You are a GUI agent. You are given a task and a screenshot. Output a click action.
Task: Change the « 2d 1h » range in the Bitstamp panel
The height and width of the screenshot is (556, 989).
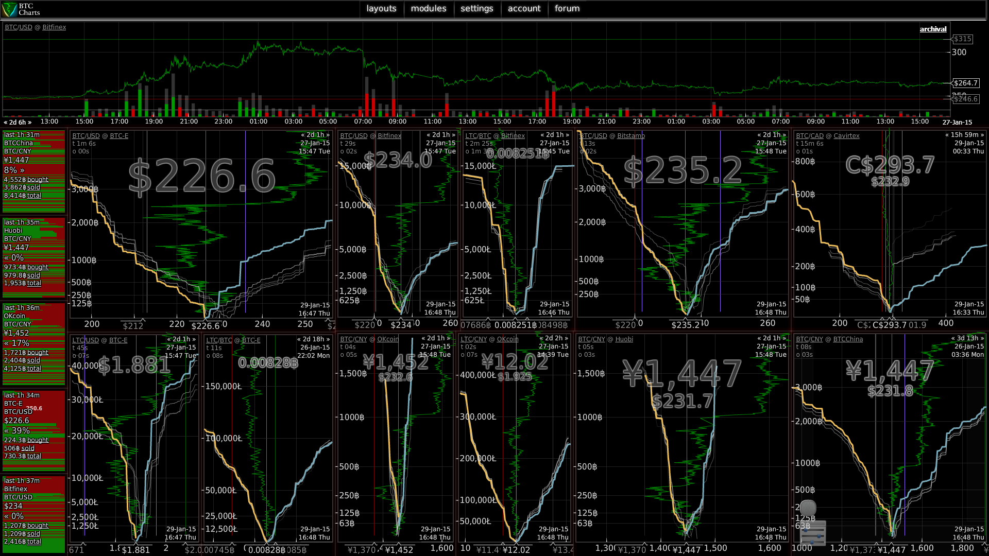(x=772, y=135)
